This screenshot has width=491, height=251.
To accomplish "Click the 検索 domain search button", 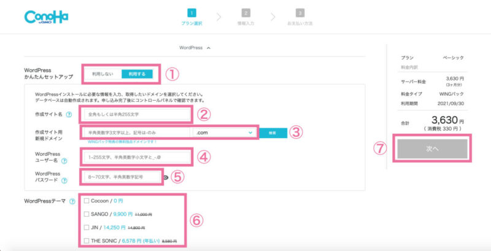I will [x=273, y=133].
